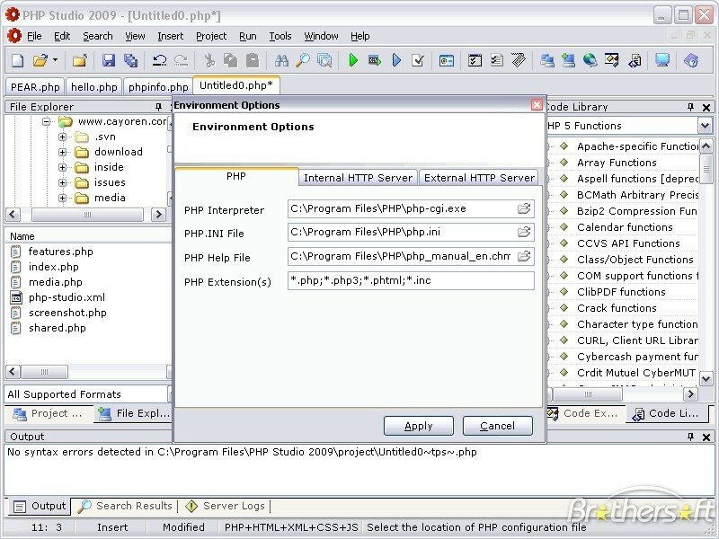Expand the inside folder

click(62, 167)
